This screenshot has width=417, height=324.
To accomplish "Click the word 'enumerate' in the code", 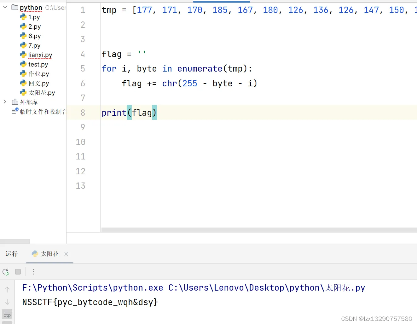I will (200, 69).
